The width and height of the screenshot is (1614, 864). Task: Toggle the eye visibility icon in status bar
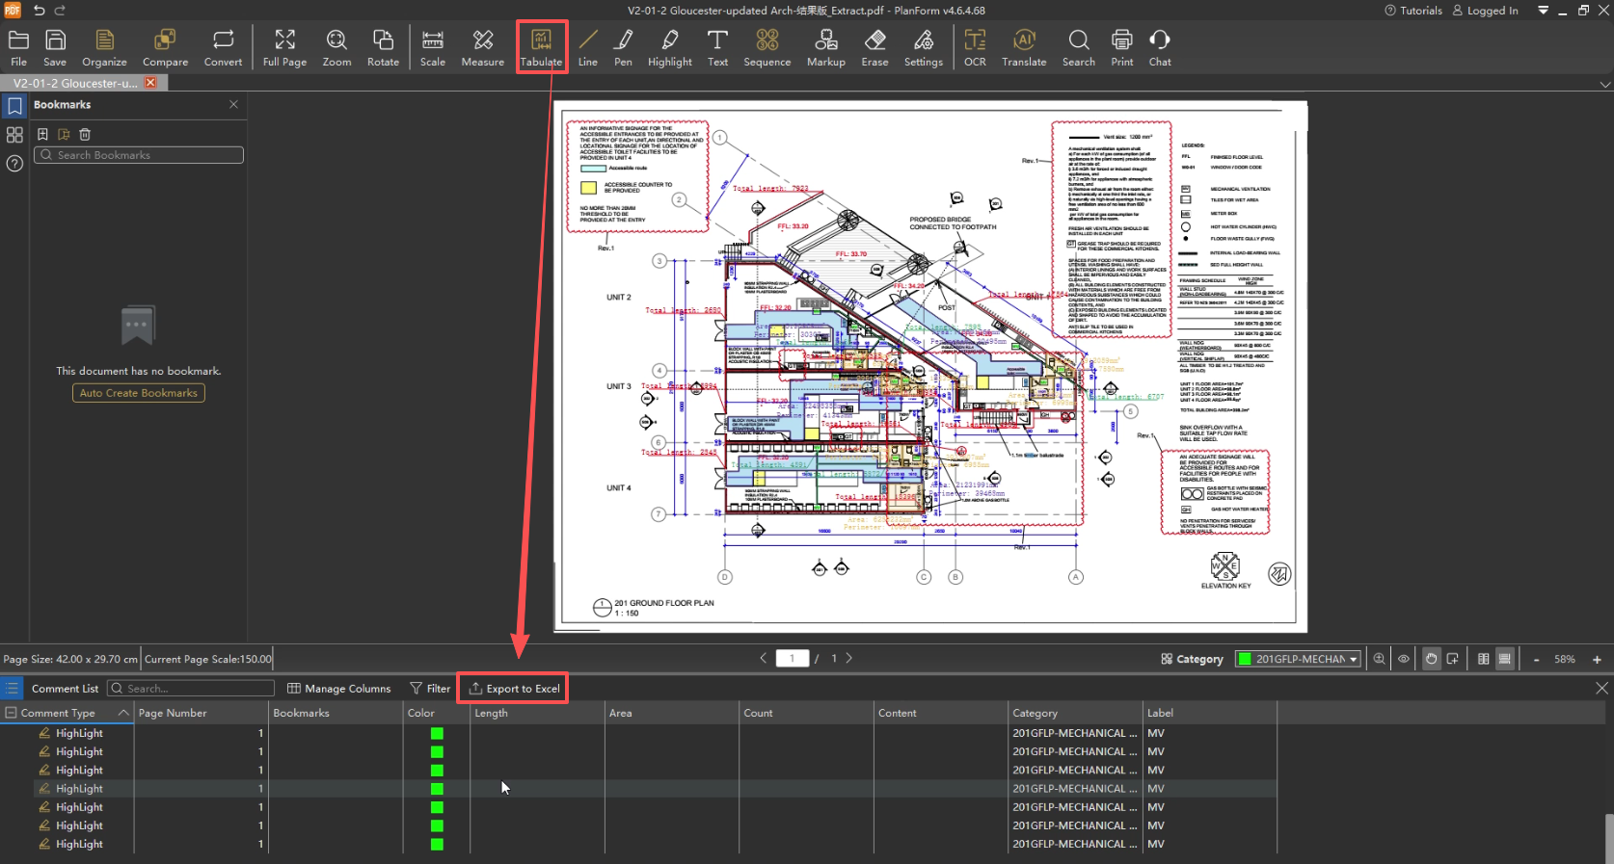1404,659
